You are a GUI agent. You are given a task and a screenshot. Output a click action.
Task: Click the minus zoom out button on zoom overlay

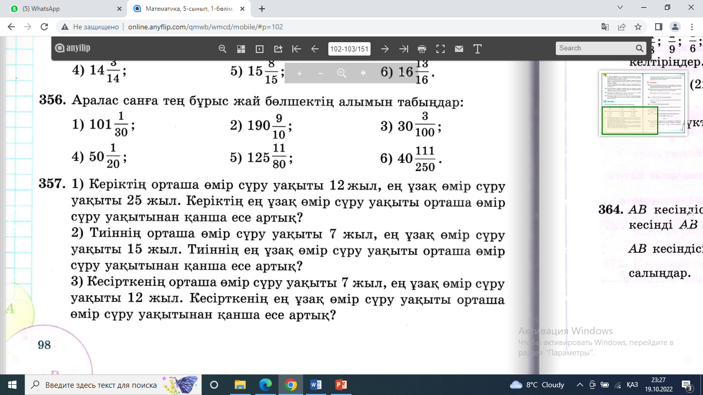pos(321,74)
